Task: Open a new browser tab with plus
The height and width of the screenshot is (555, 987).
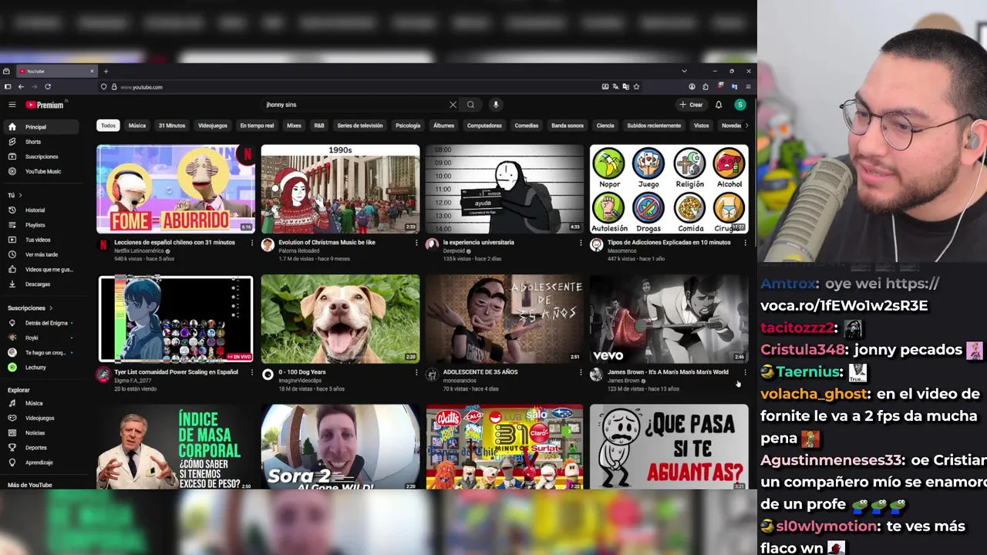Action: pos(106,71)
